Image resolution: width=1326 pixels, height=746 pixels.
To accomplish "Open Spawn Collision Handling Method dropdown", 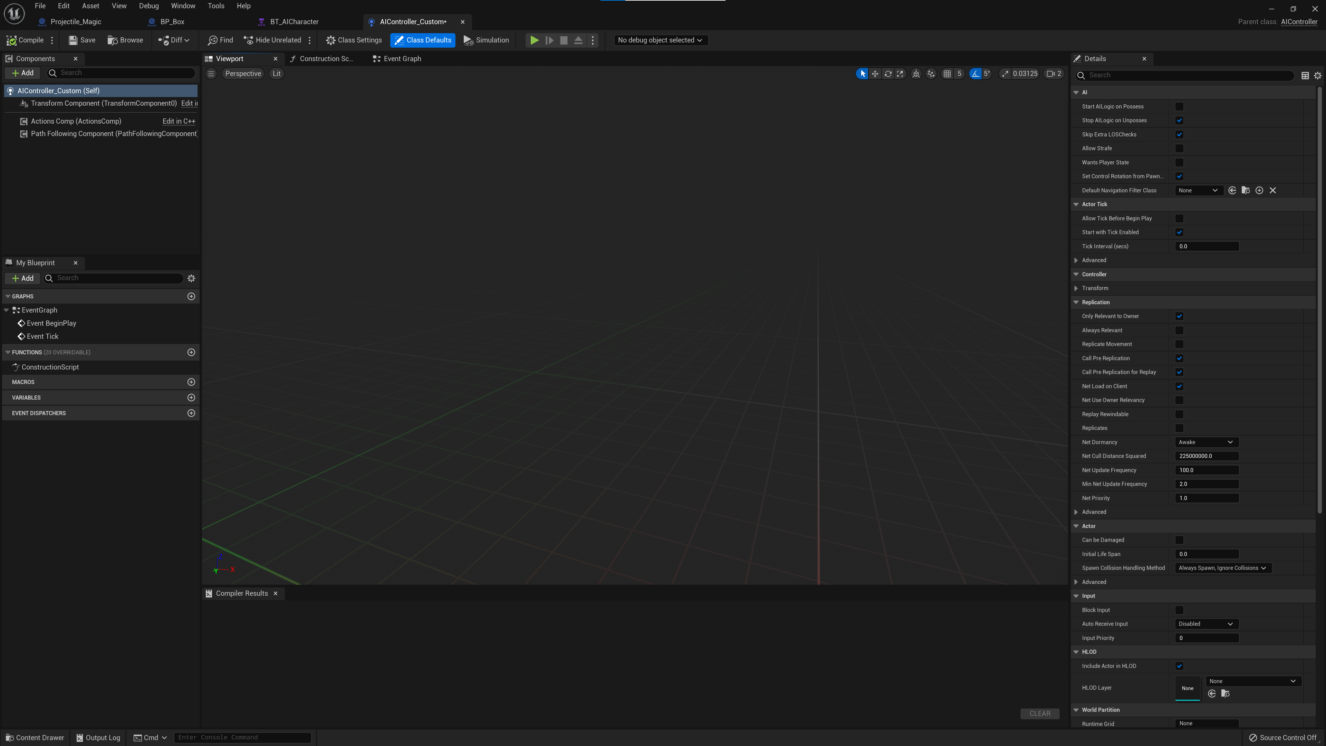I will click(x=1222, y=568).
